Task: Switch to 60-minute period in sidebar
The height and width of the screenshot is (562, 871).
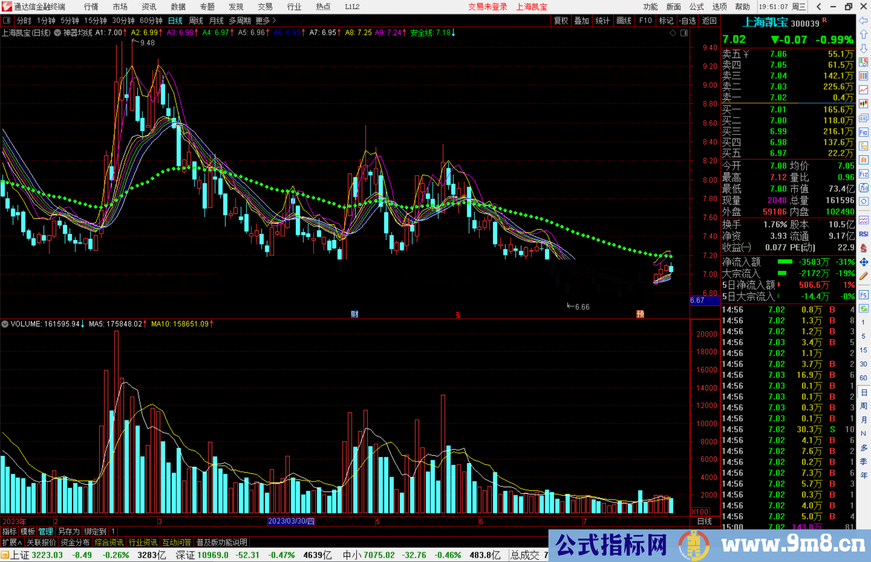Action: click(x=863, y=378)
